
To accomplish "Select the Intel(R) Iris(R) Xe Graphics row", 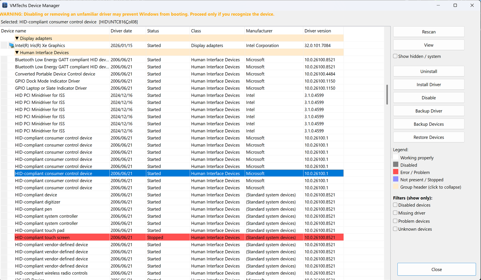I will tap(179, 45).
